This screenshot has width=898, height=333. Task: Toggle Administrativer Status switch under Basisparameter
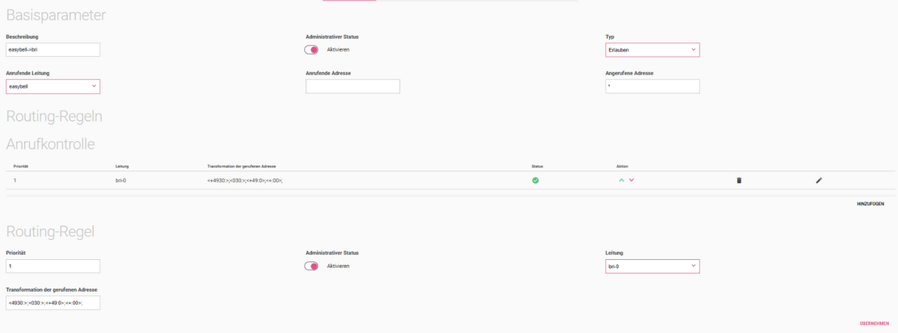click(312, 49)
